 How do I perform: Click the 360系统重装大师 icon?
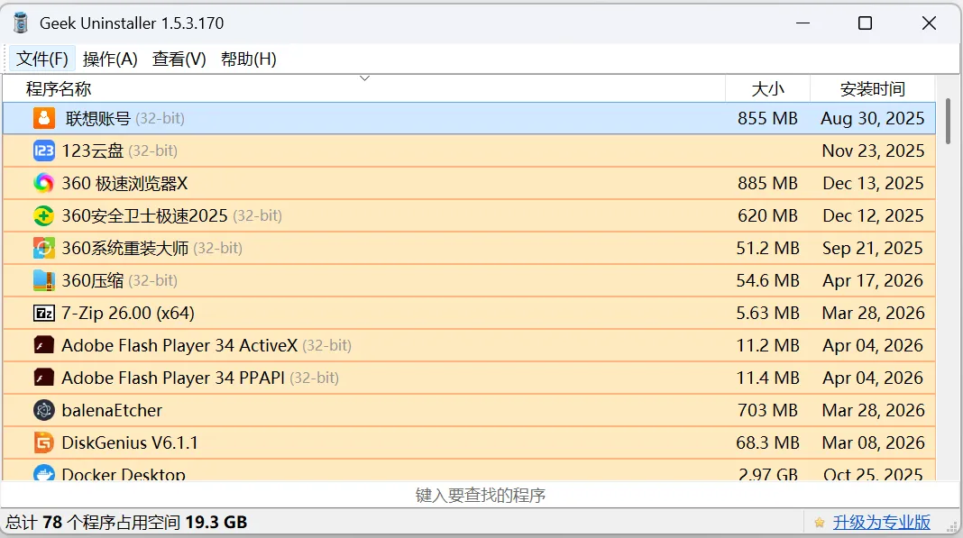point(43,248)
